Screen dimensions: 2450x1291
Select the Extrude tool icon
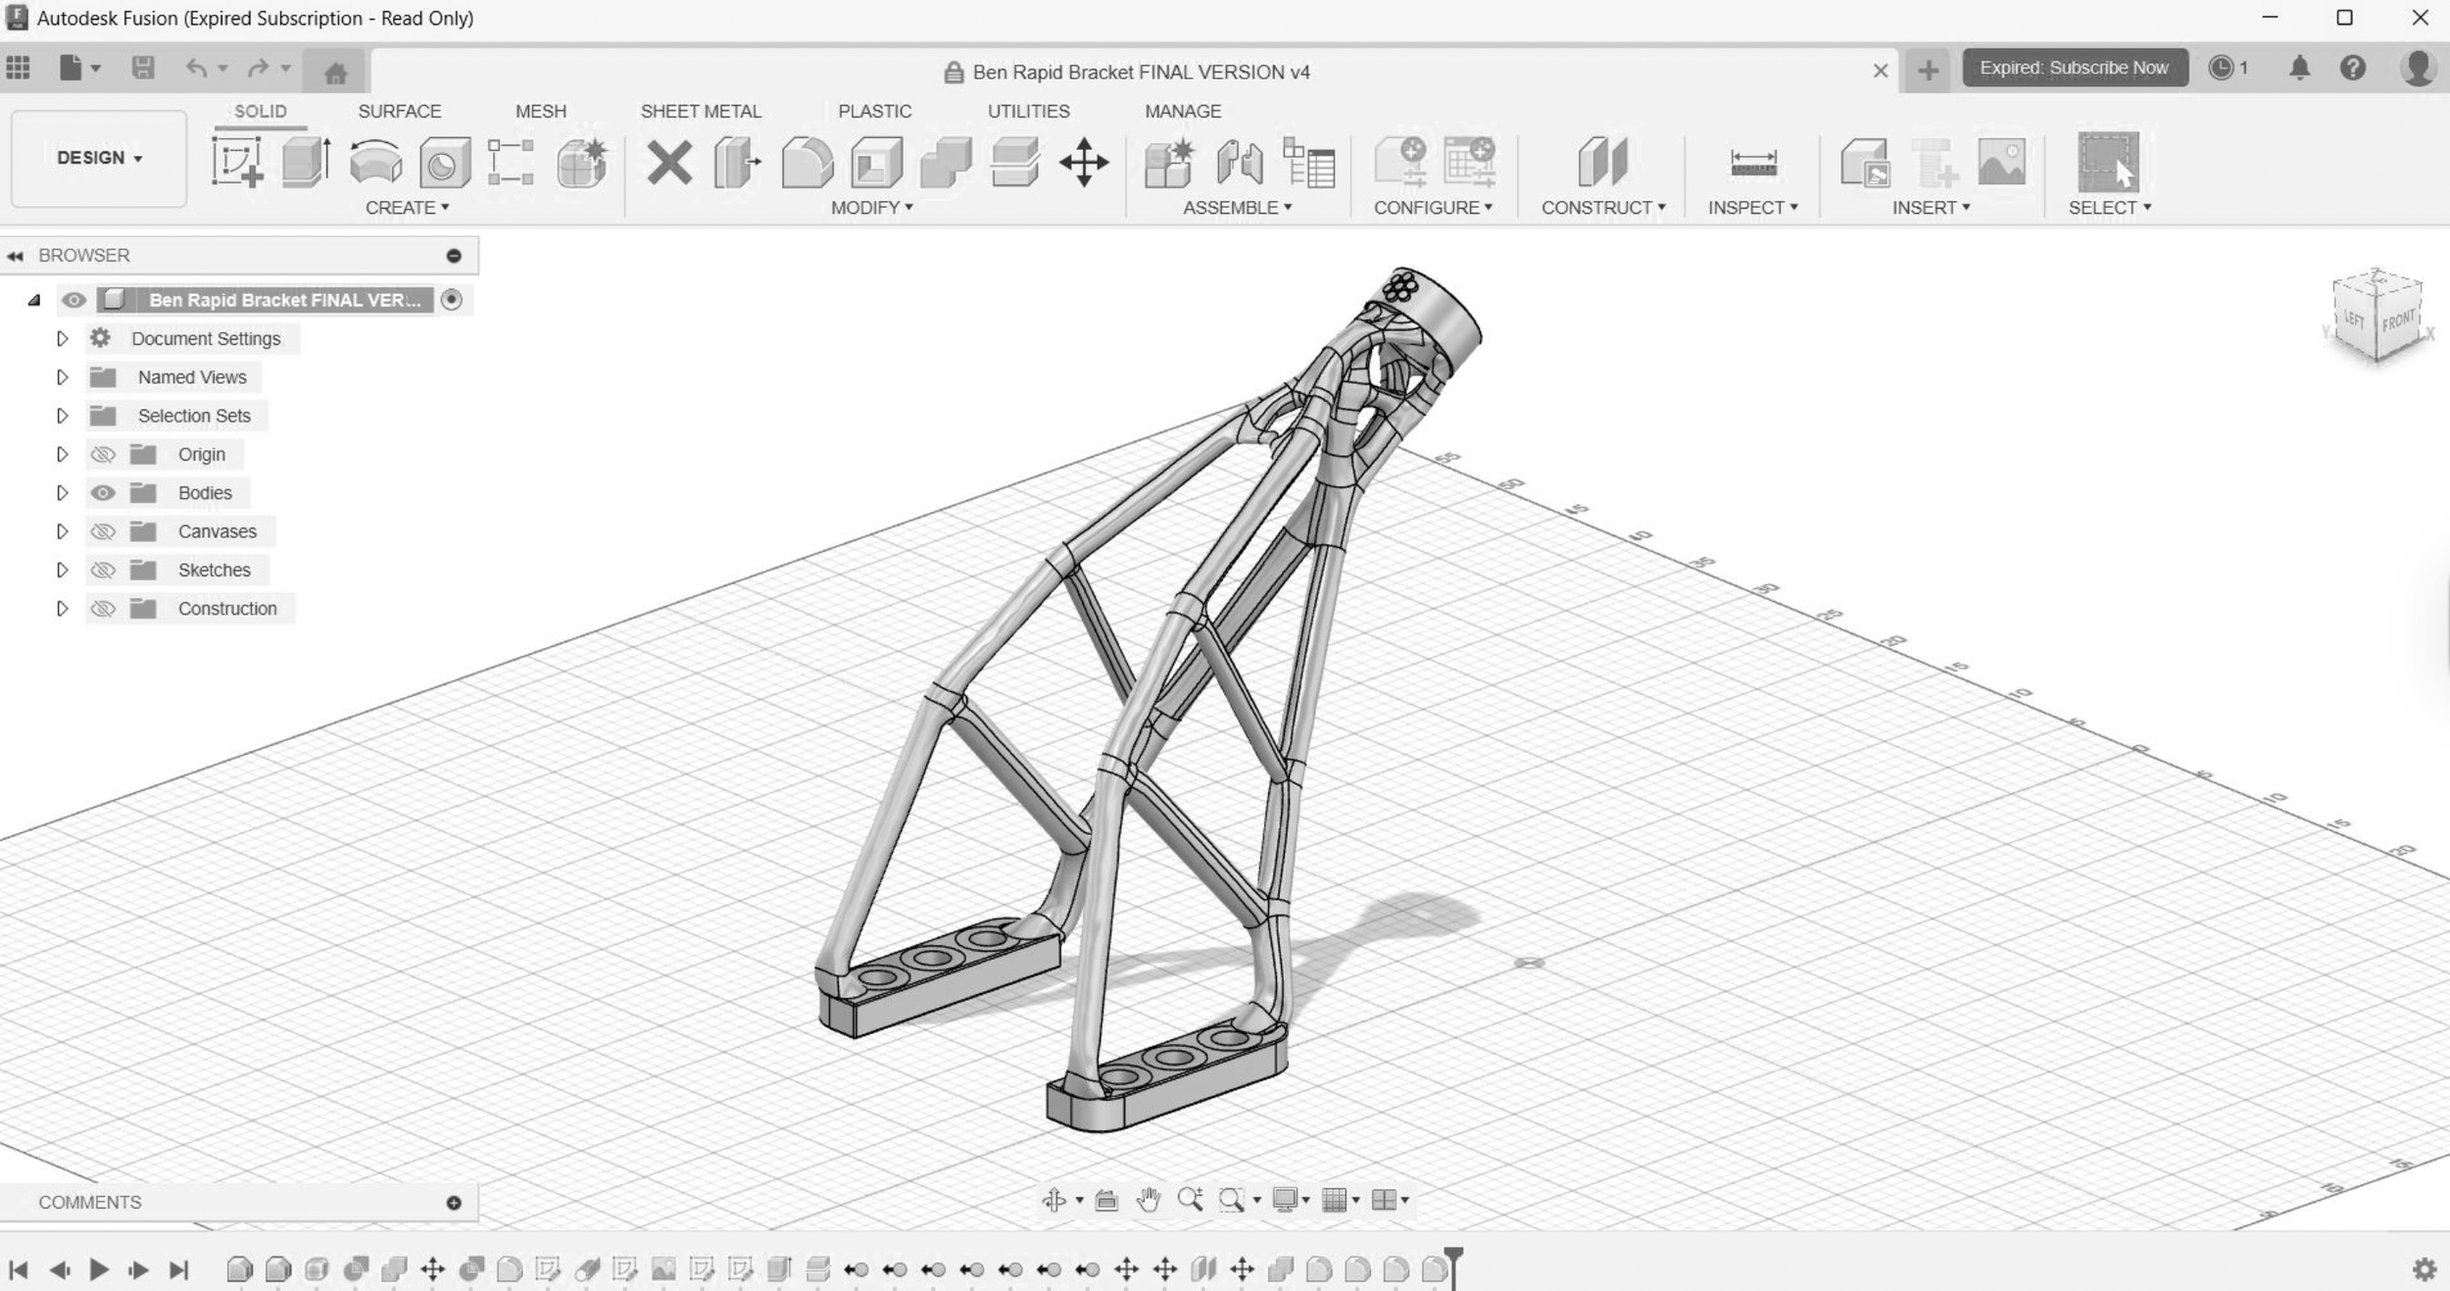click(306, 162)
